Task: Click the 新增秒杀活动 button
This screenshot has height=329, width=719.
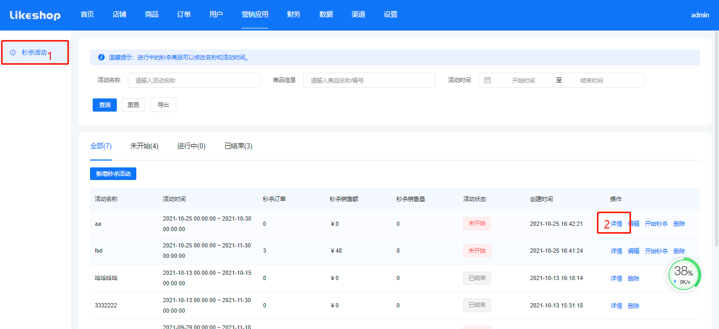Action: click(113, 174)
